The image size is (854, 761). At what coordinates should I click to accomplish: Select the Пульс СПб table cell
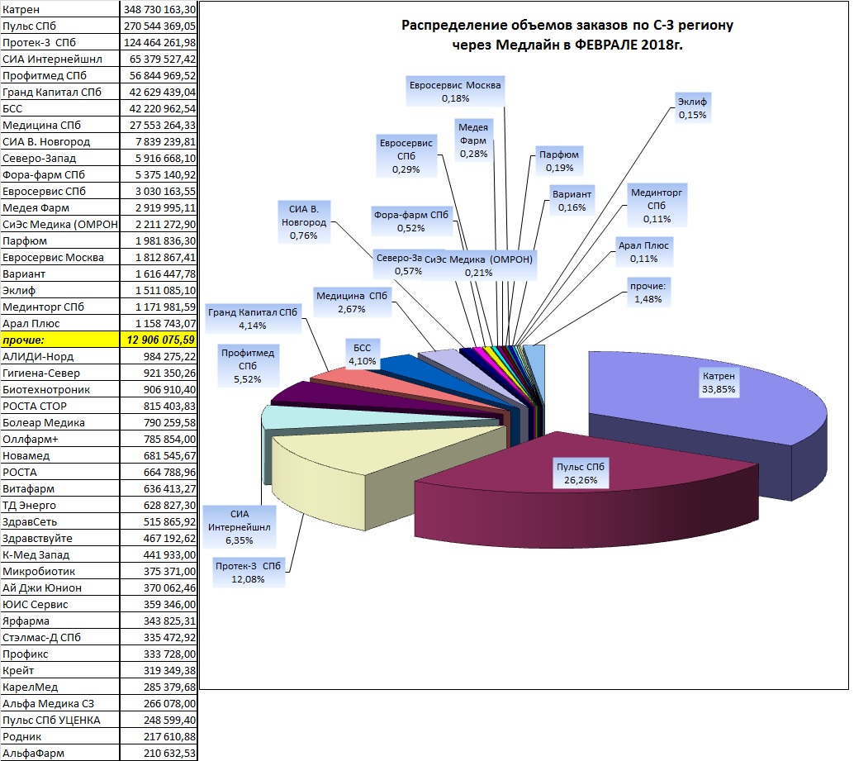[x=59, y=26]
